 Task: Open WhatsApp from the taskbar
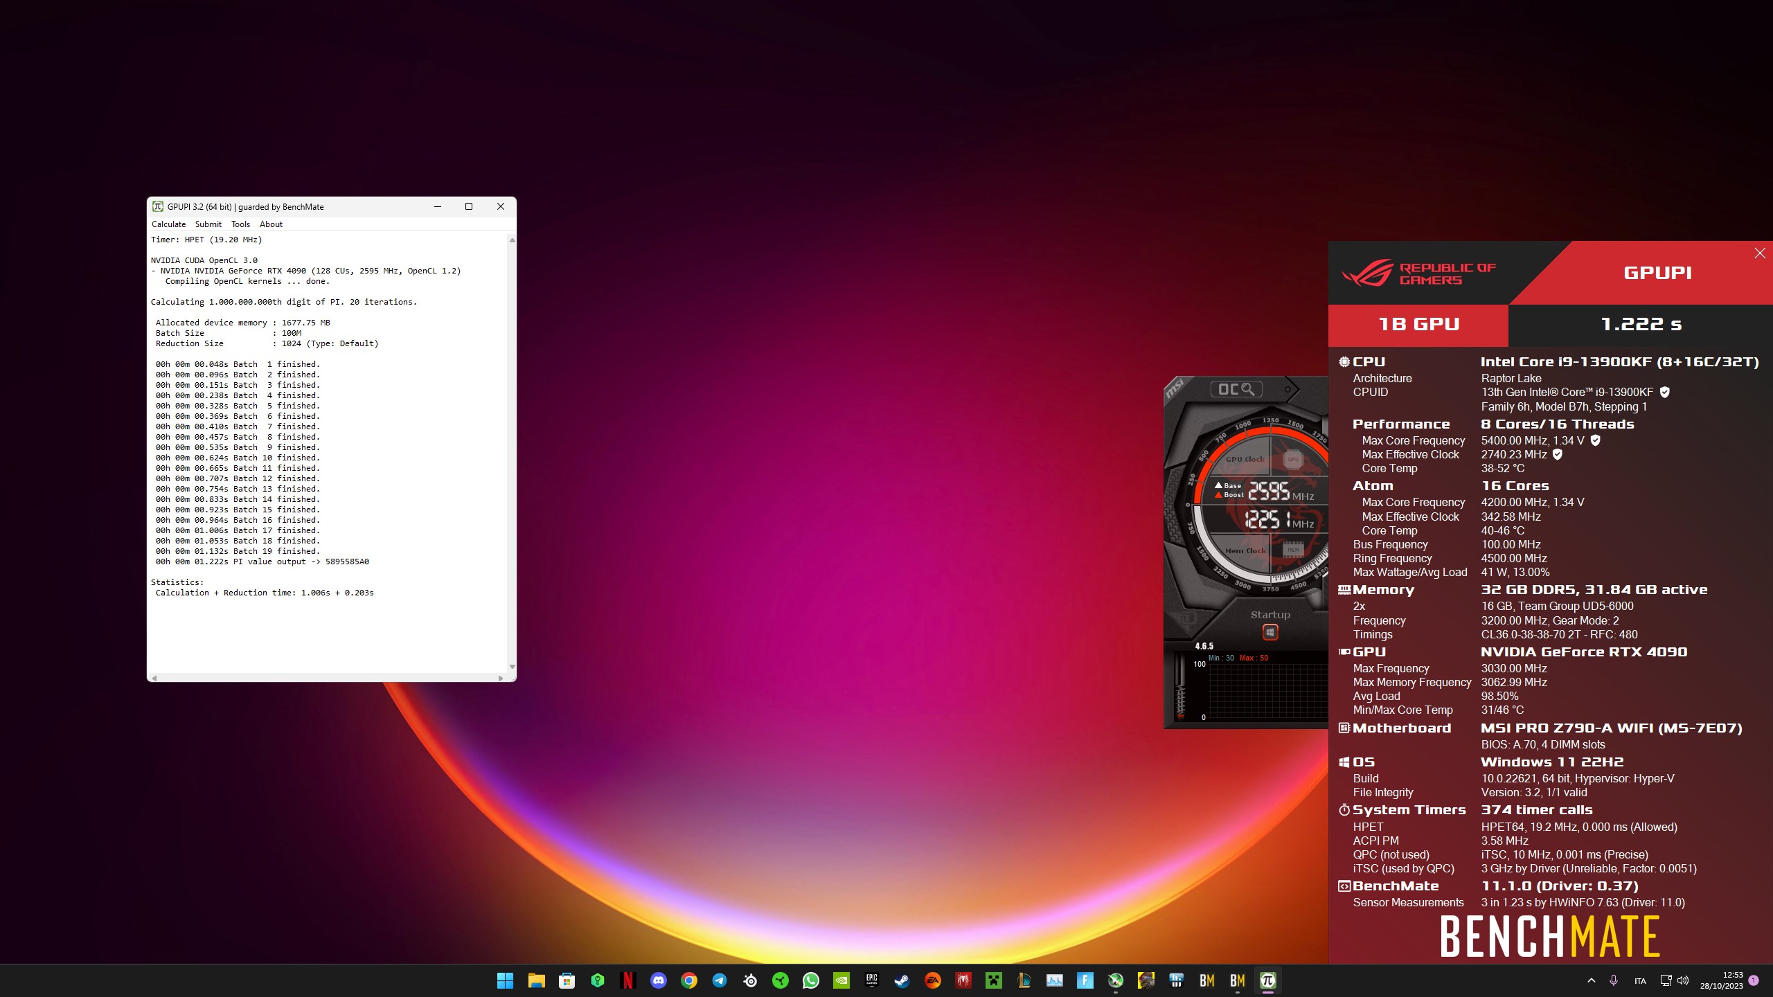[x=810, y=980]
